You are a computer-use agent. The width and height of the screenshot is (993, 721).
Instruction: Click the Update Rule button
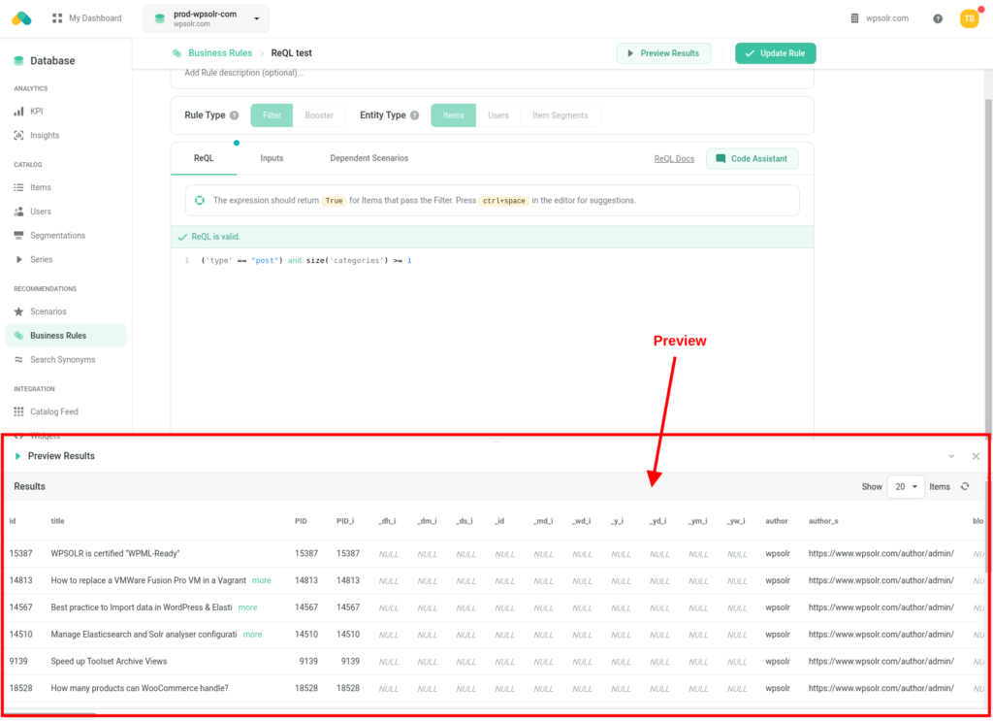pyautogui.click(x=775, y=53)
